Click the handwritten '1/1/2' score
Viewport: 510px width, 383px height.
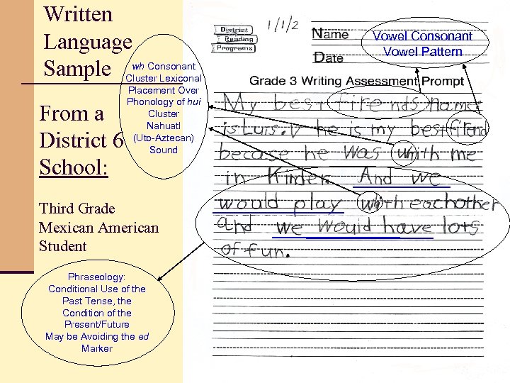coord(283,24)
